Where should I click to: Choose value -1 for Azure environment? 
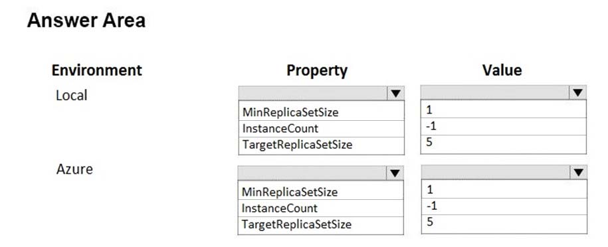(504, 206)
